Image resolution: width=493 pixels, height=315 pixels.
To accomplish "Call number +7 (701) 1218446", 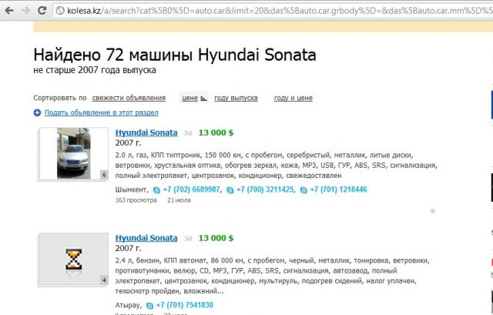I will click(339, 189).
